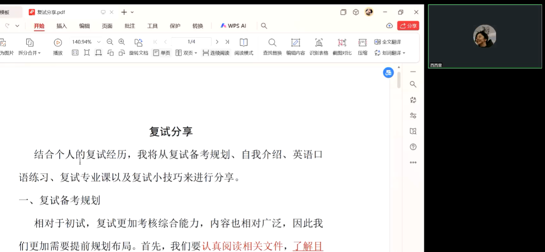The width and height of the screenshot is (545, 252).
Task: Open Find and Replace (查找替换) tool
Action: pos(272,42)
